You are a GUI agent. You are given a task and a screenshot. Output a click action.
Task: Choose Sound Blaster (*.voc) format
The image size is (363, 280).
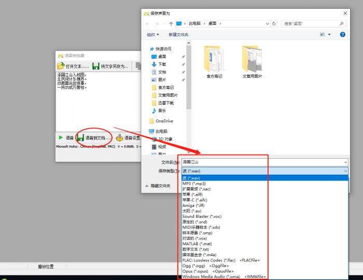click(265, 216)
